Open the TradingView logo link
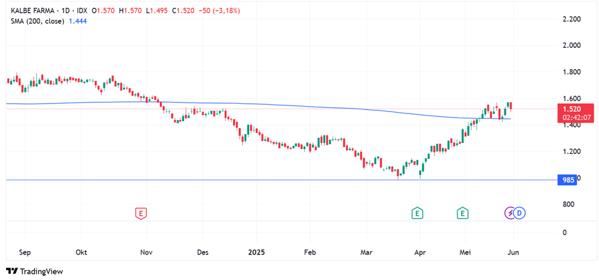Screen dimensions: 599x280 35,272
